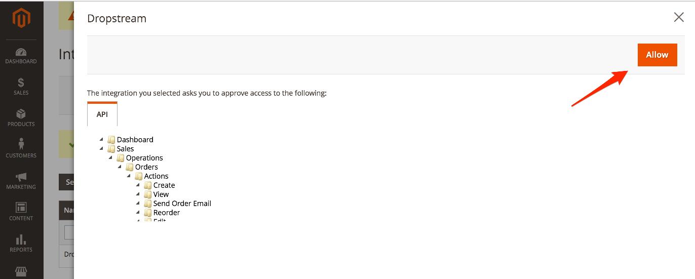Collapse the Operations tree node arrow
This screenshot has width=695, height=279.
click(110, 157)
